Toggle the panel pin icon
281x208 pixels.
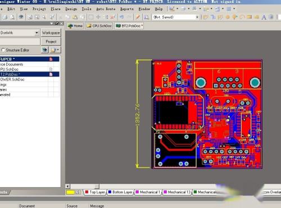point(57,24)
